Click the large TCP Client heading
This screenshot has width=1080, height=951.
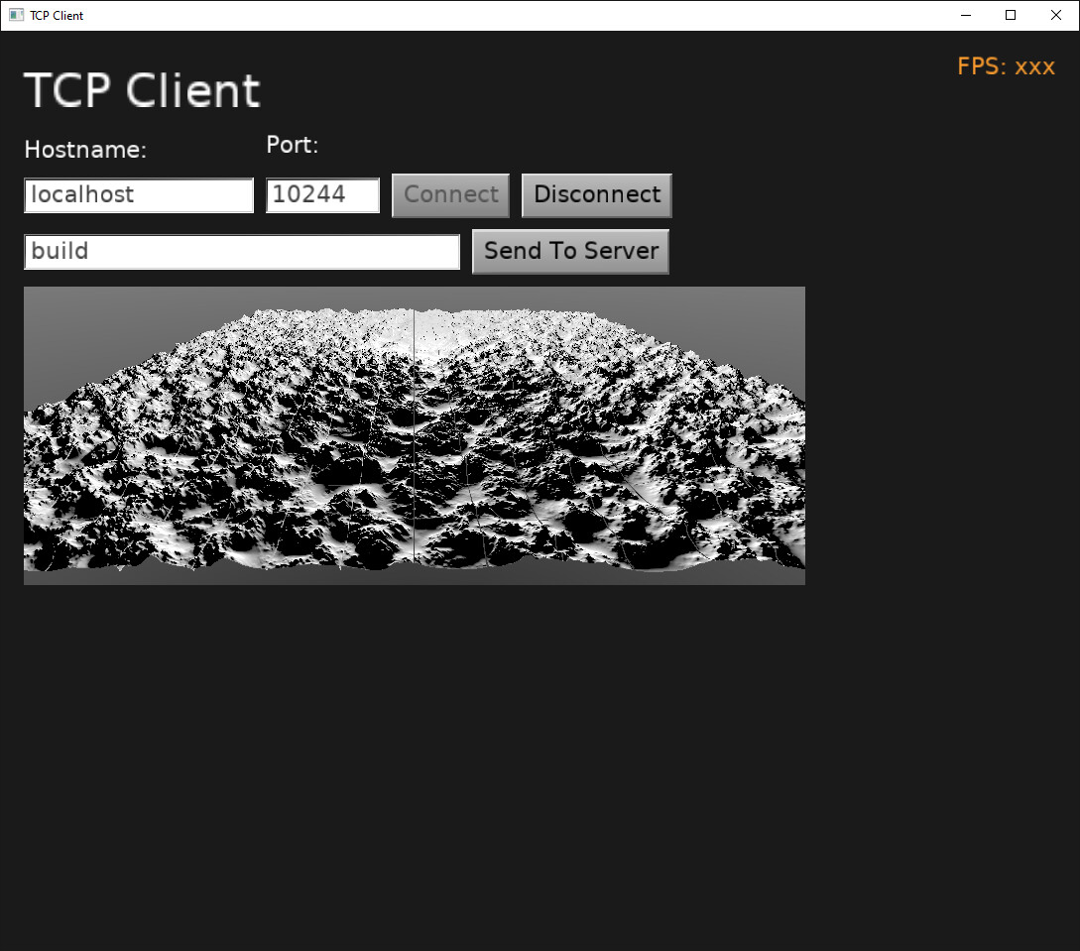tap(142, 91)
